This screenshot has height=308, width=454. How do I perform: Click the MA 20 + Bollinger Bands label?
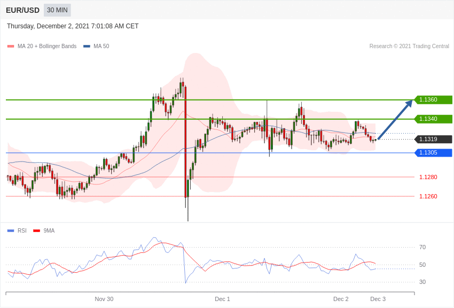point(47,47)
